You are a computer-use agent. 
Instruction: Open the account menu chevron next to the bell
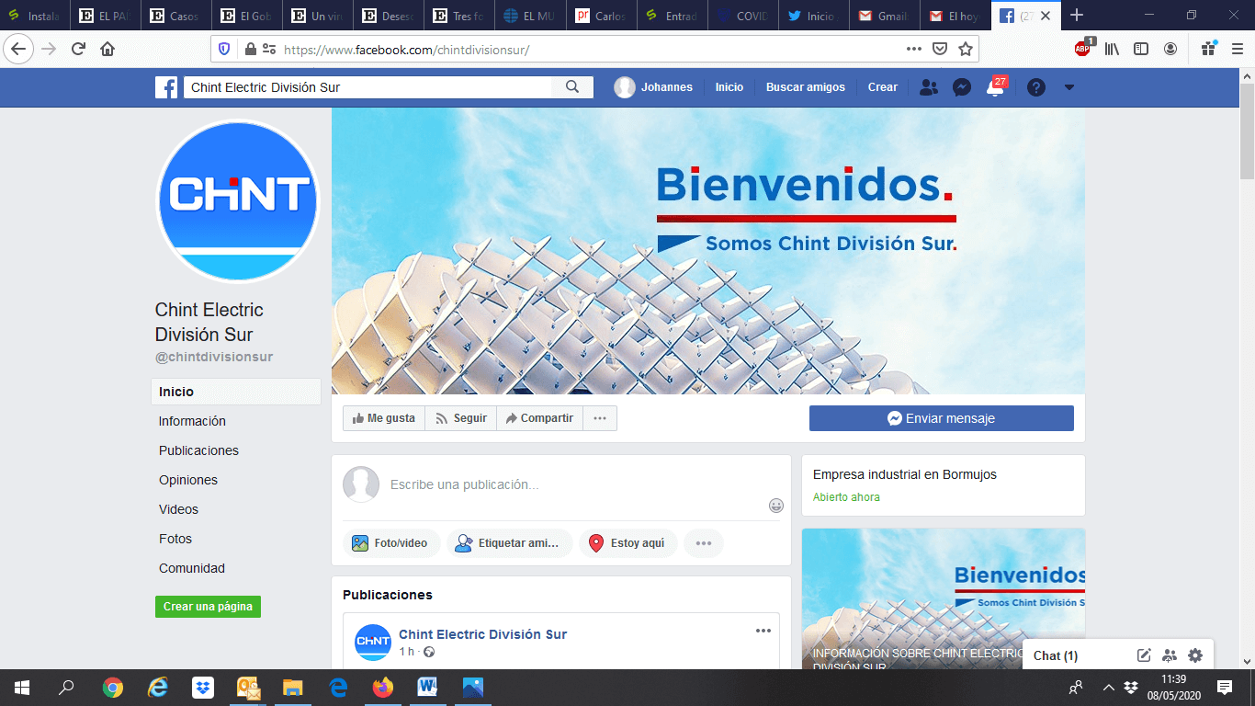point(1068,86)
